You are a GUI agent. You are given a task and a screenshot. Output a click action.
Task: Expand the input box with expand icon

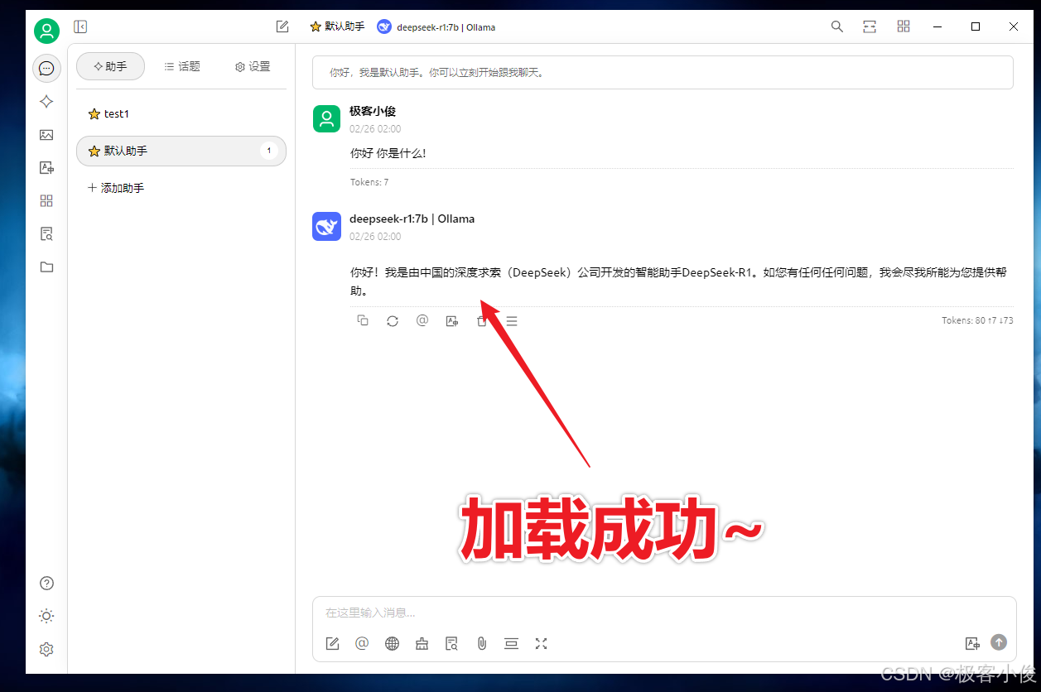click(x=541, y=643)
